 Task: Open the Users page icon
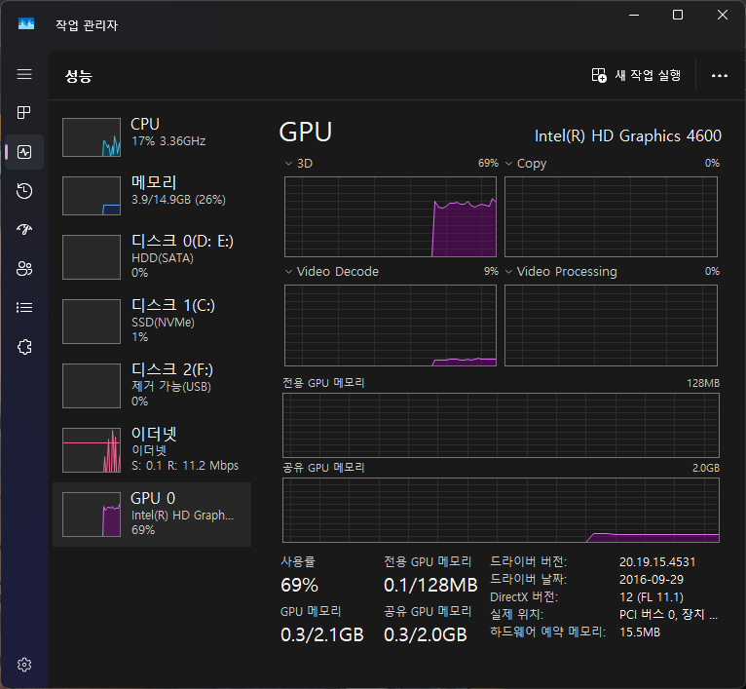coord(24,269)
